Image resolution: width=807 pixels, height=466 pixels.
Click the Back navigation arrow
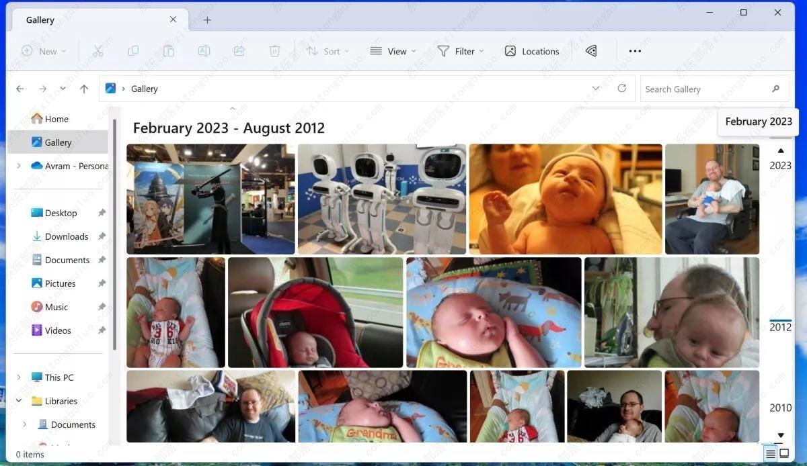(x=20, y=89)
